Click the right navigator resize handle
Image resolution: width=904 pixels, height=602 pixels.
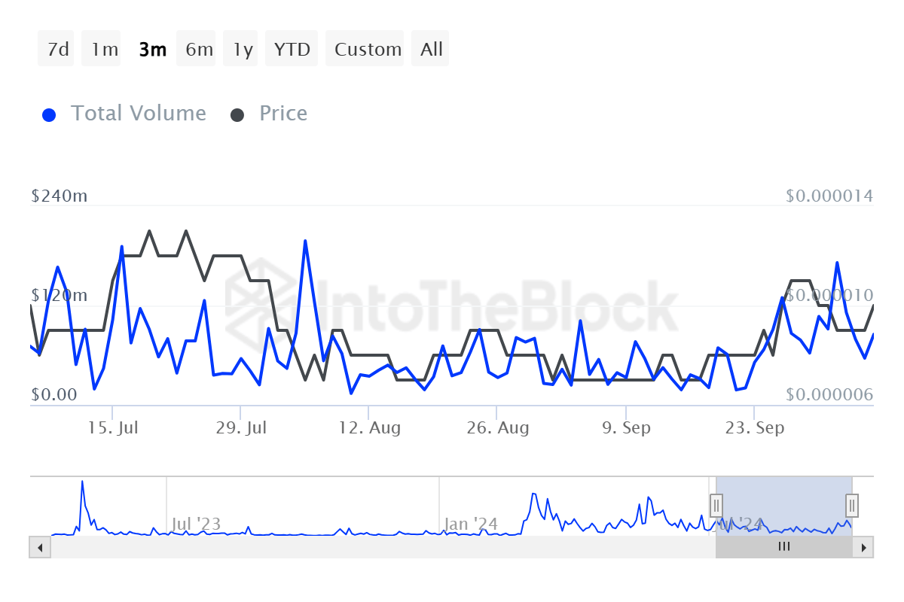(852, 505)
